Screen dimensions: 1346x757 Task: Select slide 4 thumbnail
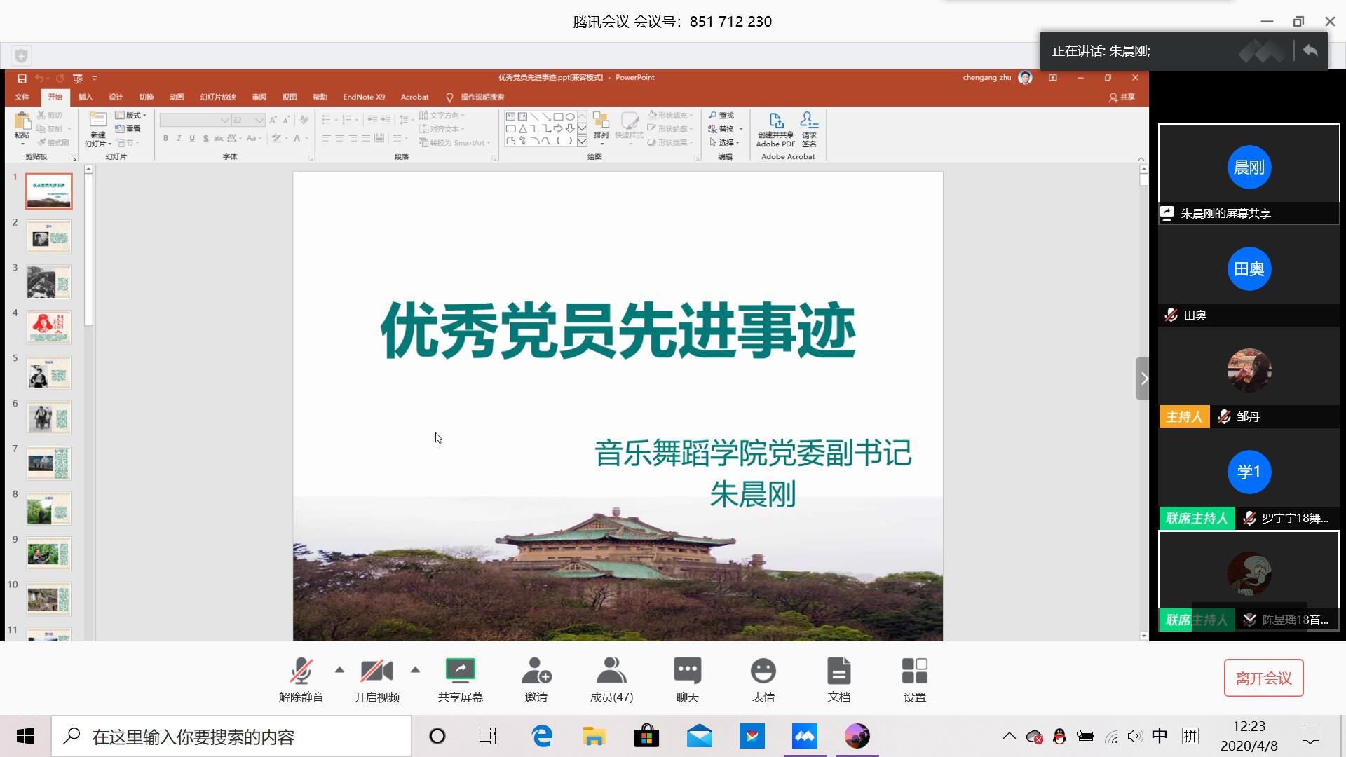(x=48, y=327)
